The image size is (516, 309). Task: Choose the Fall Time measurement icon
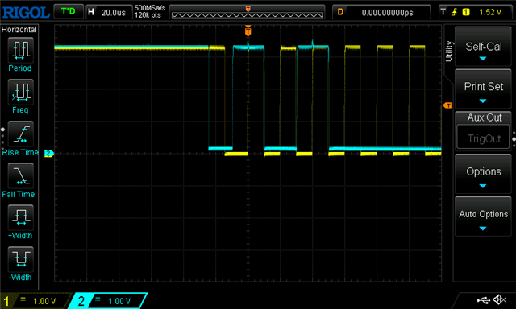coord(20,175)
